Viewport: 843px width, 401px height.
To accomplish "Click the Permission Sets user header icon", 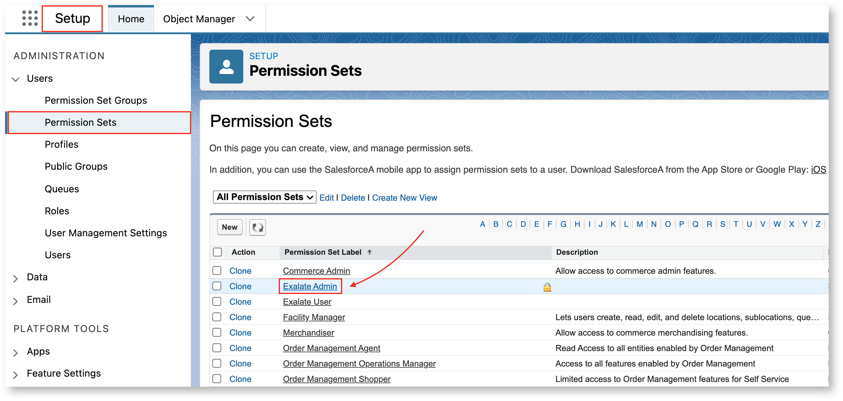I will [x=226, y=67].
